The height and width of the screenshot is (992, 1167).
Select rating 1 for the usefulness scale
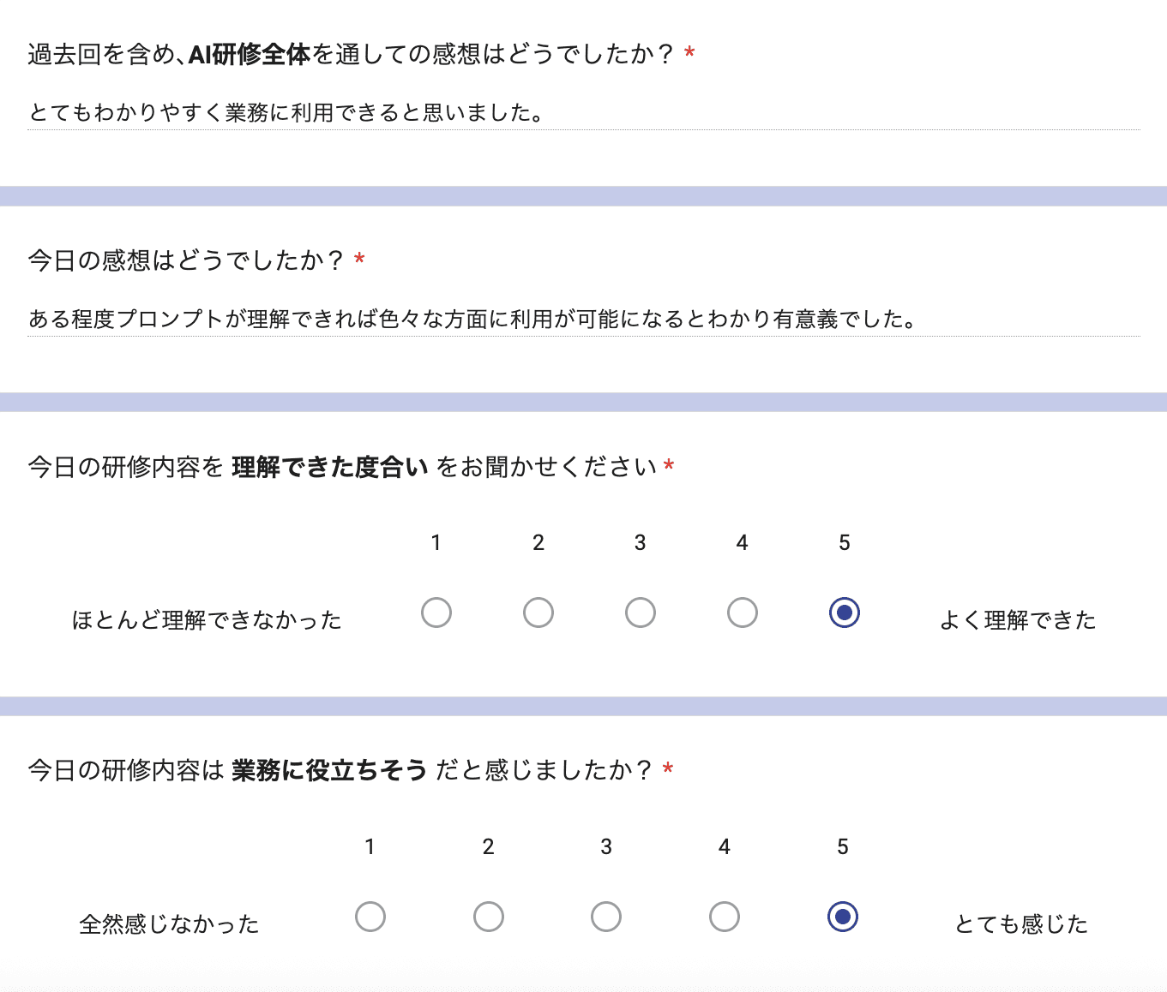[x=370, y=916]
